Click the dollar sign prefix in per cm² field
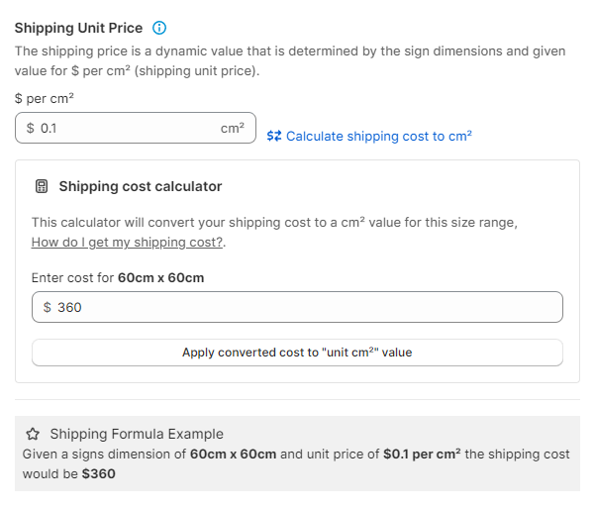The image size is (595, 507). click(x=31, y=128)
